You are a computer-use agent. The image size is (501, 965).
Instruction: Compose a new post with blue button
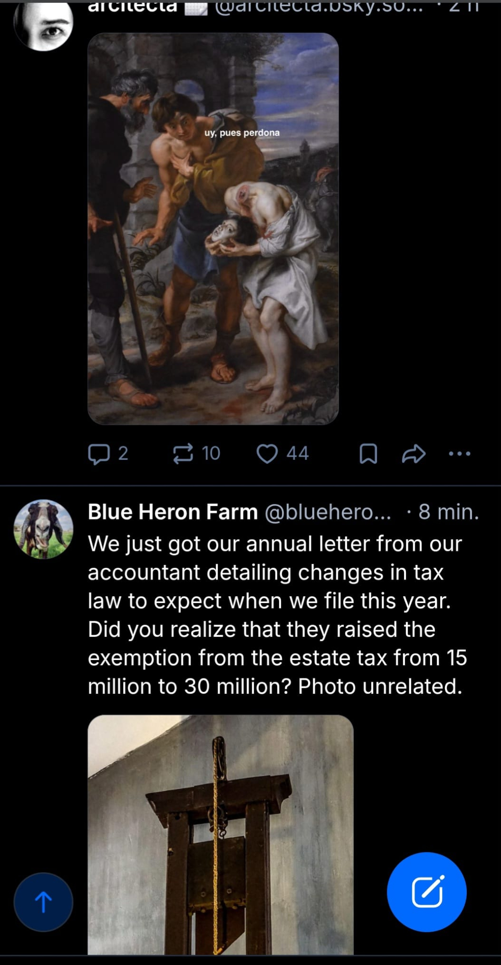427,892
